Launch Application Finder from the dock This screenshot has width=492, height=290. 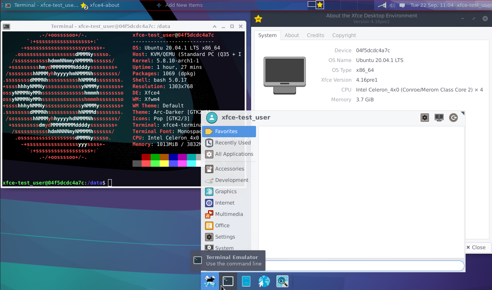(x=282, y=281)
